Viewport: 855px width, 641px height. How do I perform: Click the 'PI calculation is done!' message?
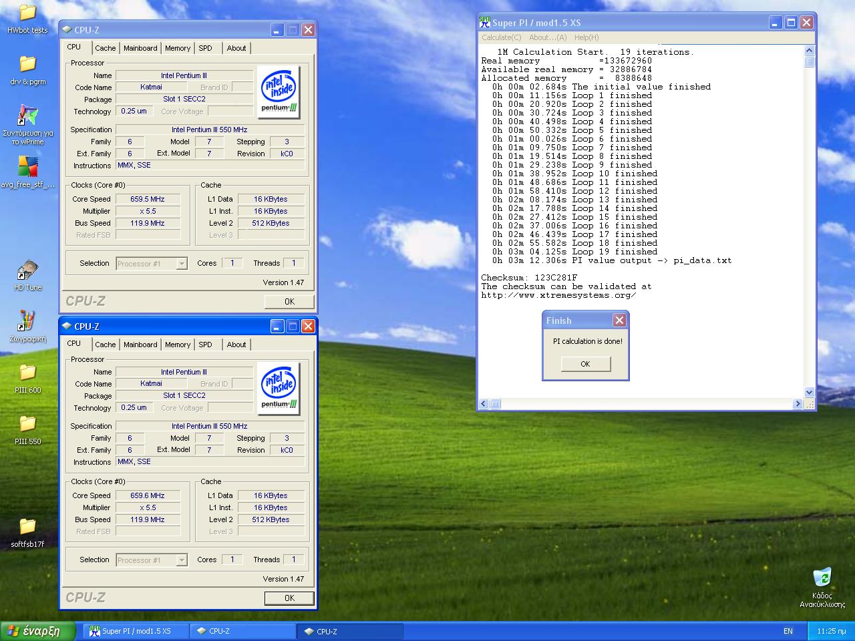click(x=588, y=341)
